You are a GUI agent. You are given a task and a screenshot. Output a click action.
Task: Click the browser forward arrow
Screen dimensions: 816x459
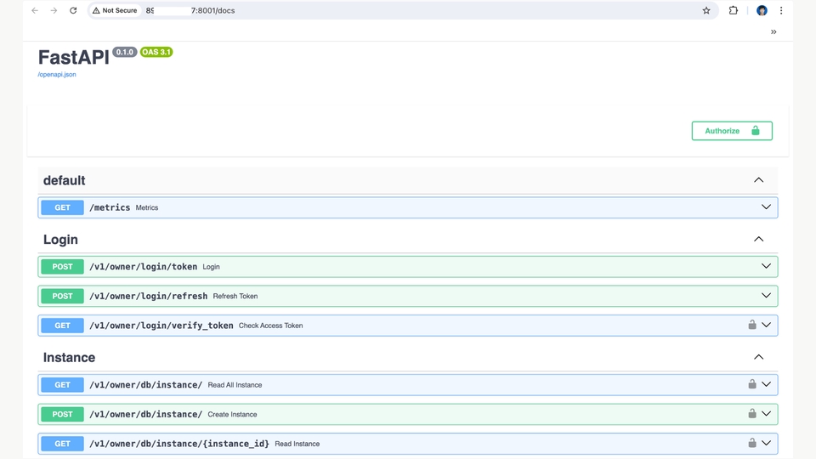pyautogui.click(x=54, y=10)
